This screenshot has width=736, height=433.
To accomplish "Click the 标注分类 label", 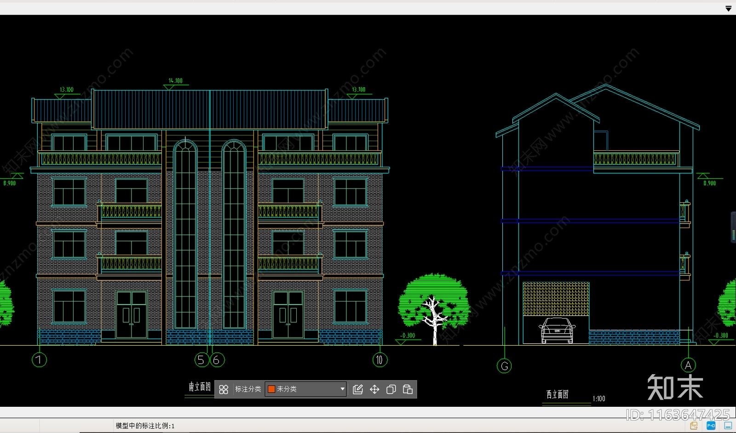I will [248, 389].
